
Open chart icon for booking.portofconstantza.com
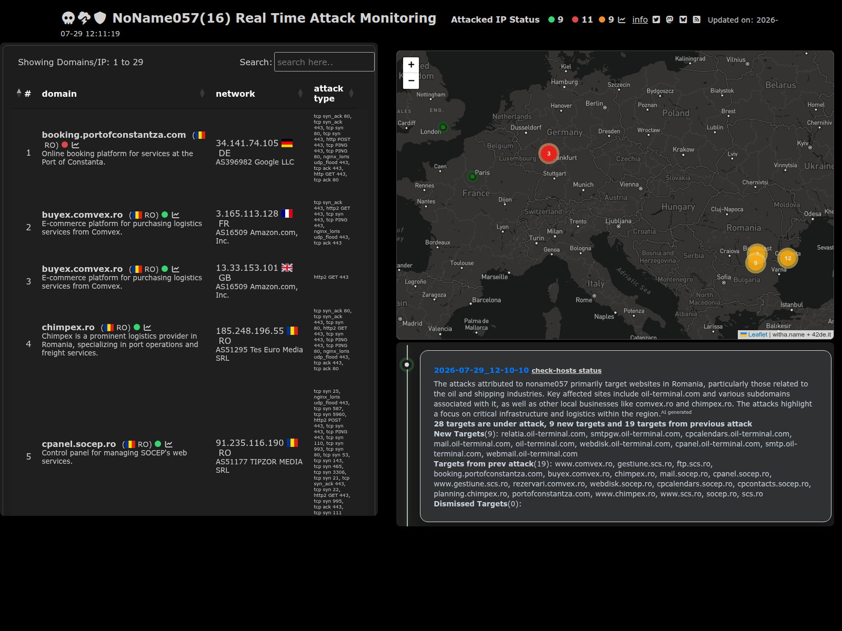coord(75,145)
